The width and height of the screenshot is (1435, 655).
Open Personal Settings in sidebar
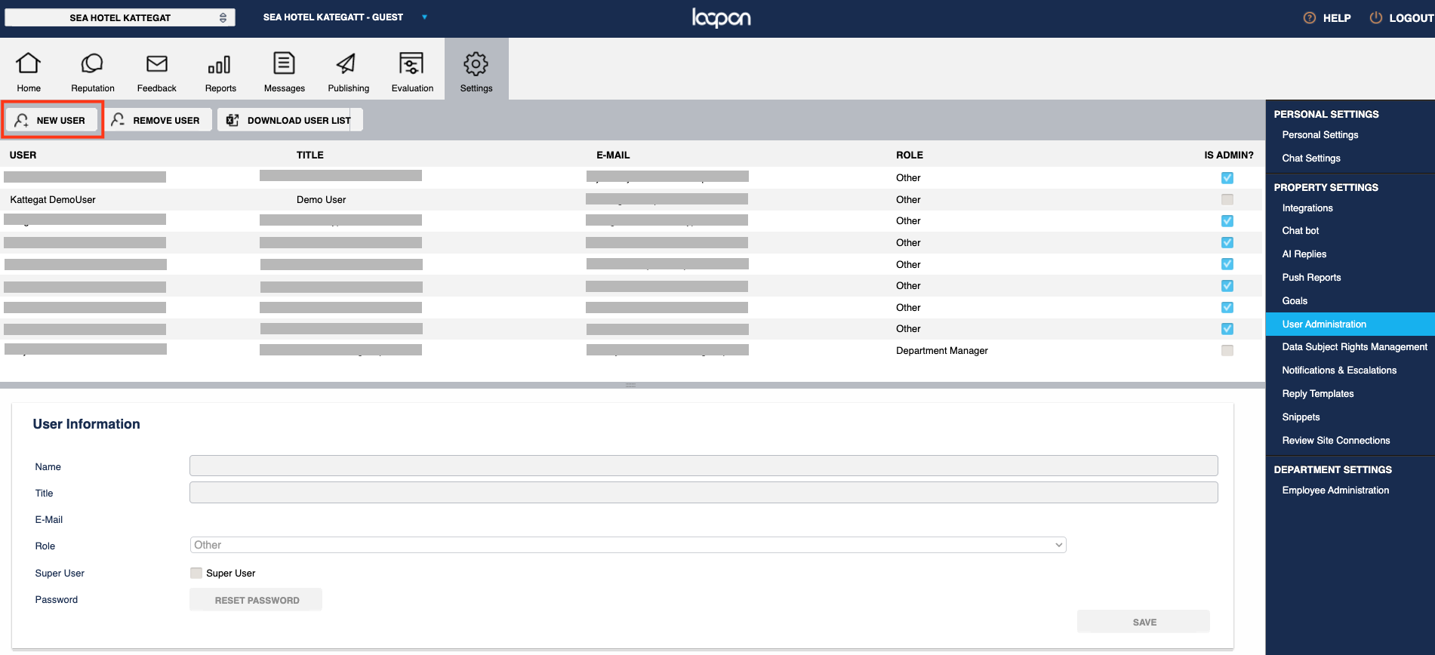point(1320,135)
